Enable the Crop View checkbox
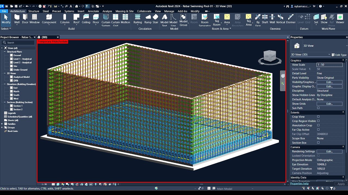 (318, 117)
